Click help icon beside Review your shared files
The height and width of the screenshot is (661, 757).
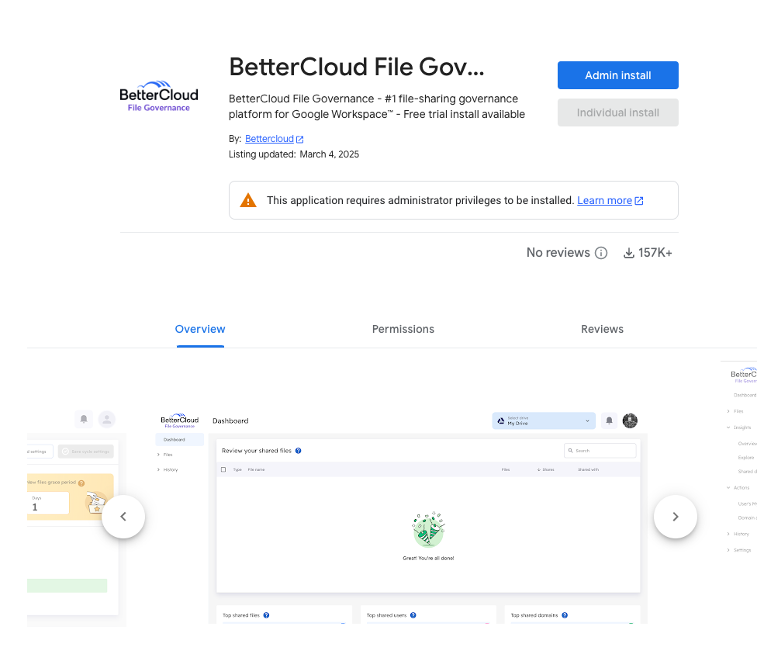299,451
